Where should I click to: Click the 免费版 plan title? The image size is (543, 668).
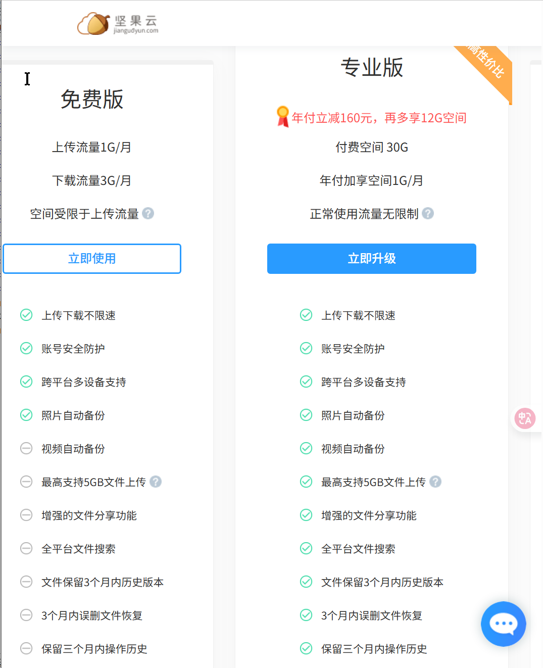point(92,100)
